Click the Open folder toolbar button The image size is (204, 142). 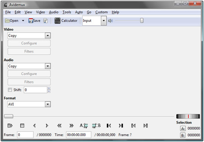pyautogui.click(x=12, y=20)
